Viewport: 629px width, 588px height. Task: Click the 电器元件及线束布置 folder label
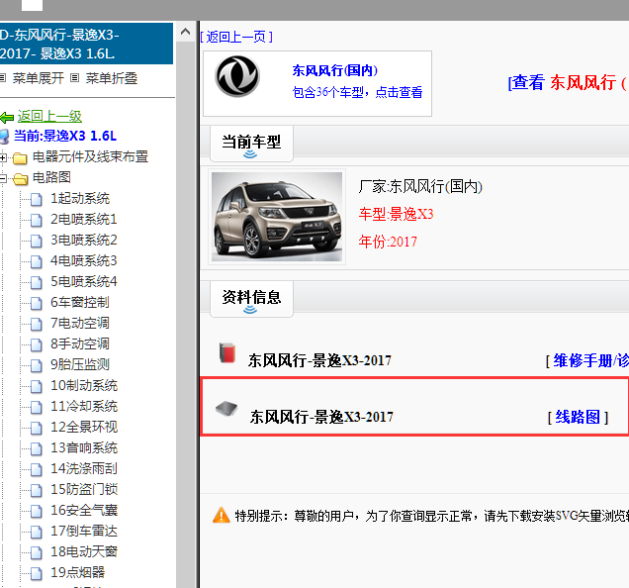tap(91, 156)
